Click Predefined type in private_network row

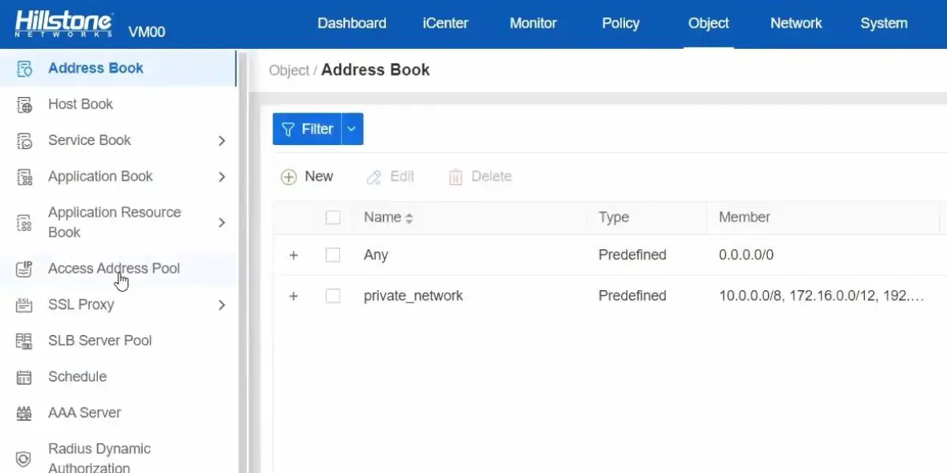(x=632, y=296)
